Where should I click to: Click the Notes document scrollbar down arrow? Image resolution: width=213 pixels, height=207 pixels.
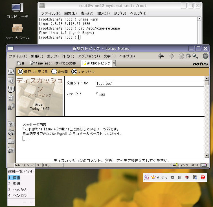pyautogui.click(x=207, y=156)
